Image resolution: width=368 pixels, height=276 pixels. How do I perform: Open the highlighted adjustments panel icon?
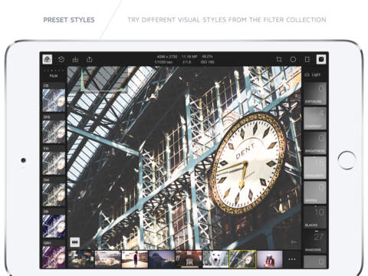(321, 59)
